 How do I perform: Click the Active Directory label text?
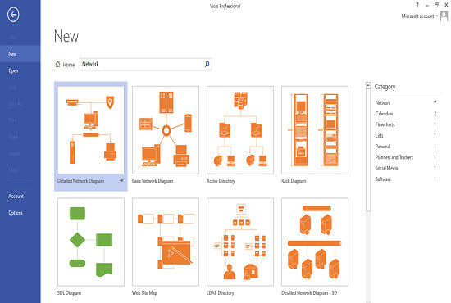pyautogui.click(x=221, y=181)
